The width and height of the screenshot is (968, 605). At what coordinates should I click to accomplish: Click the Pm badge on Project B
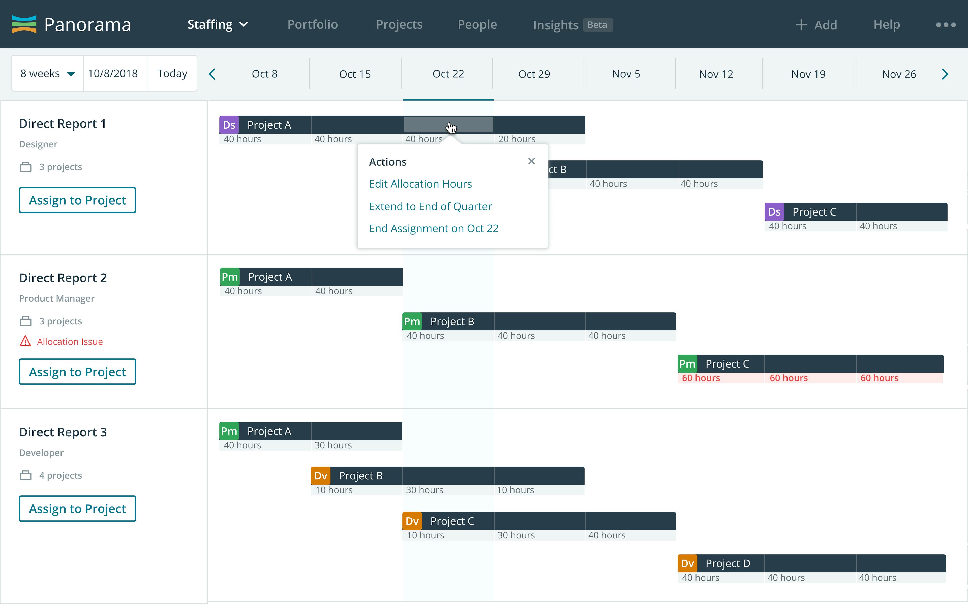point(412,321)
